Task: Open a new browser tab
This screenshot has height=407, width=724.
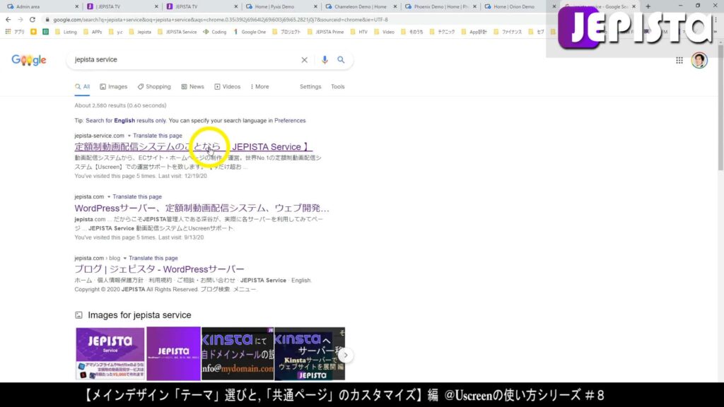Action: coord(648,6)
